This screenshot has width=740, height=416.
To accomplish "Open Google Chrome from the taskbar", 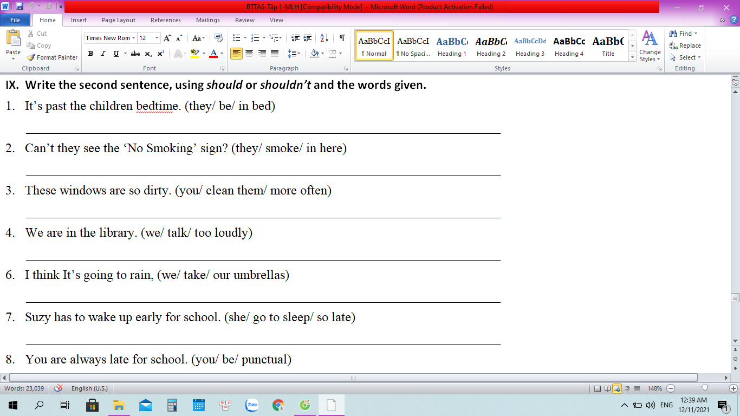I will coord(278,405).
